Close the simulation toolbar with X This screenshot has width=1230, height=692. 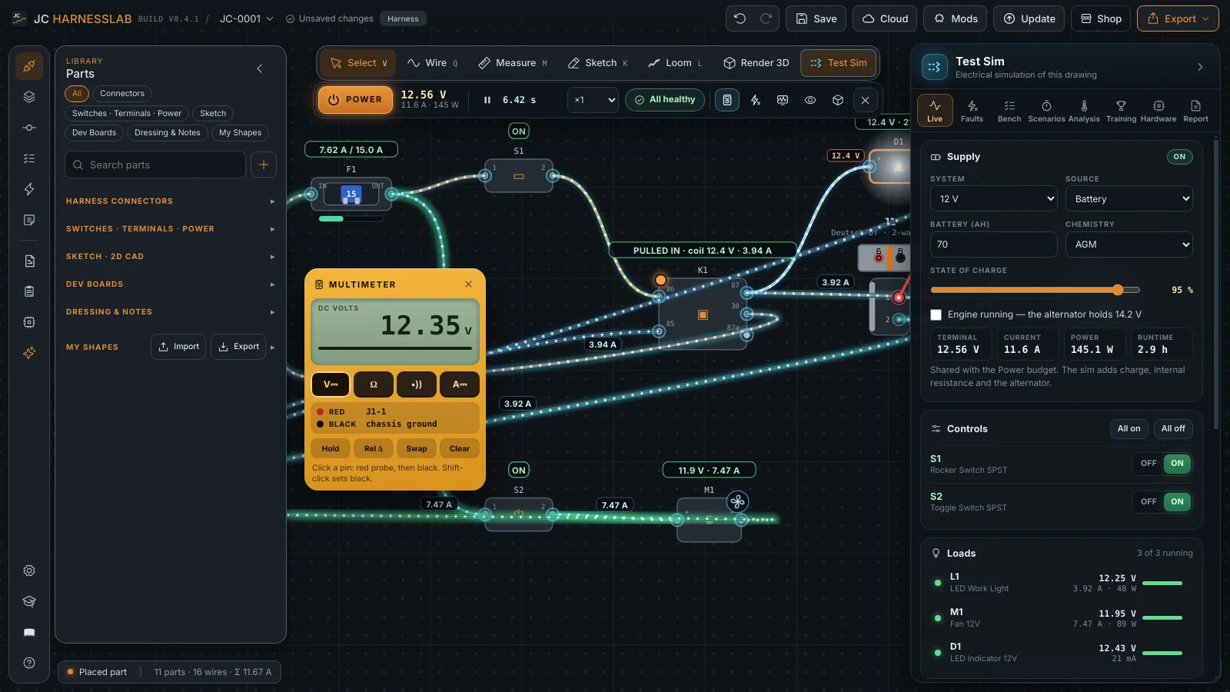click(x=865, y=100)
